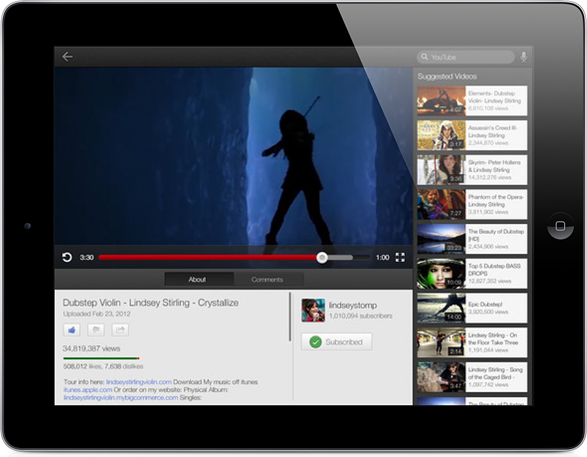Click the red played portion of progress bar
The width and height of the screenshot is (587, 457).
(x=208, y=257)
